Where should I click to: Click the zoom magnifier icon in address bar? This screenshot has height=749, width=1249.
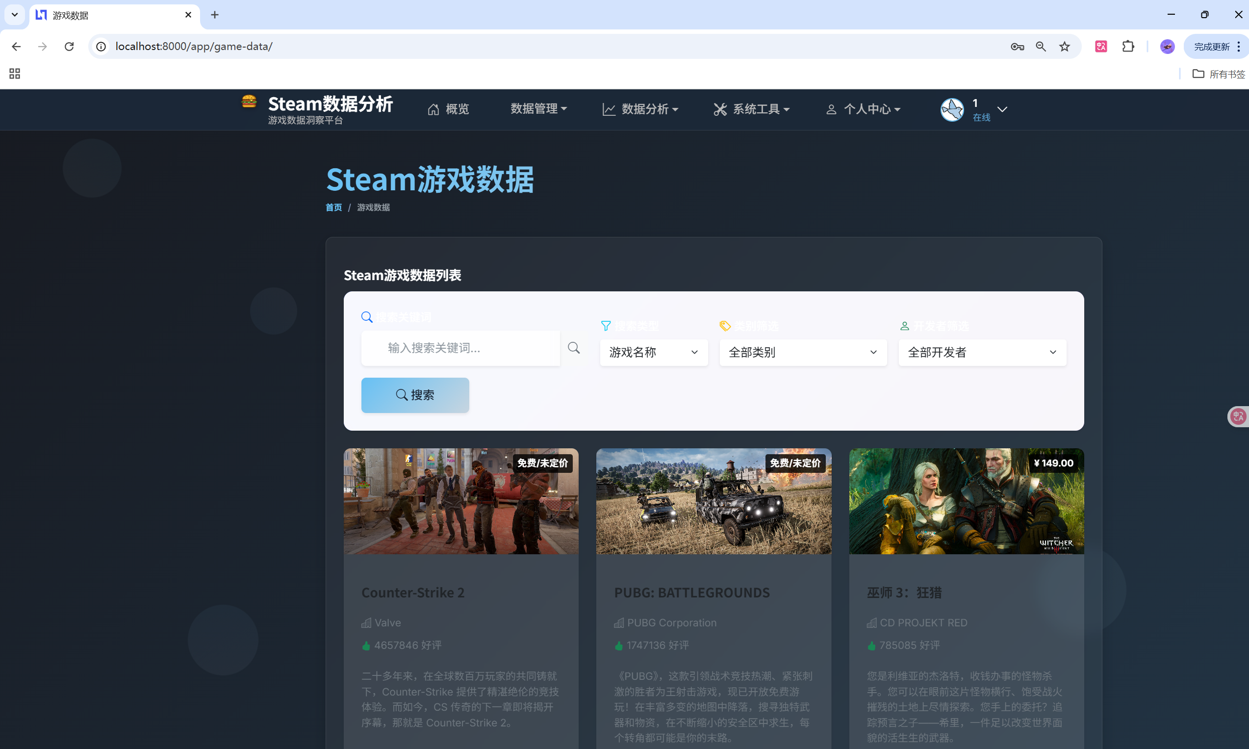[1041, 47]
